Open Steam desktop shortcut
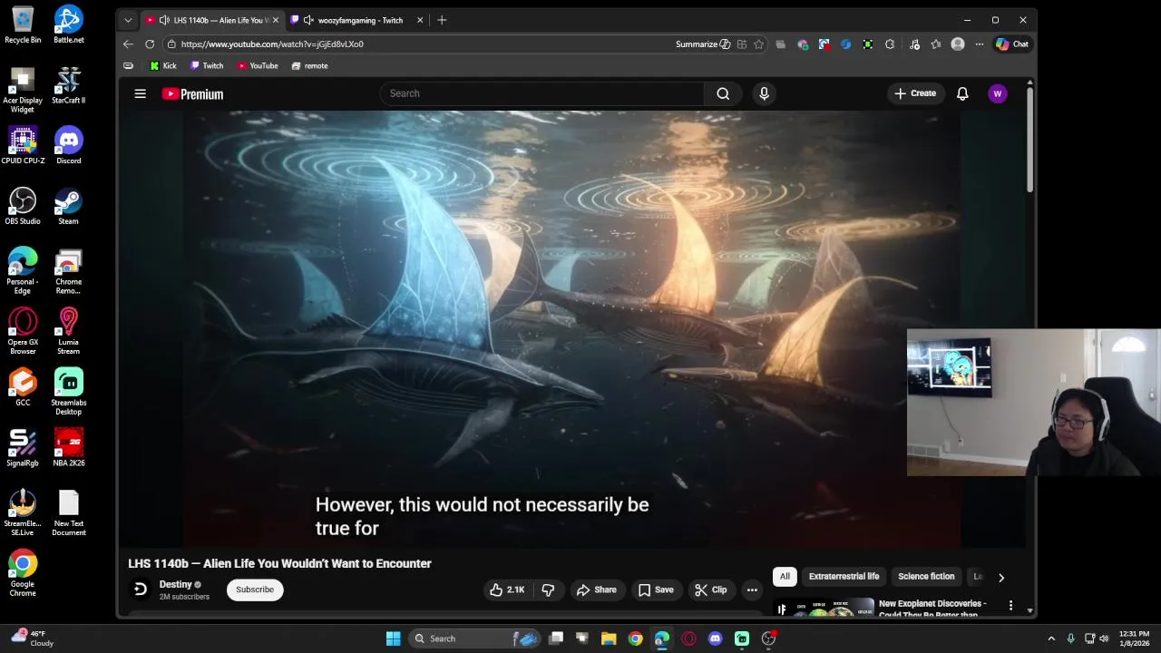Image resolution: width=1161 pixels, height=653 pixels. pos(68,206)
